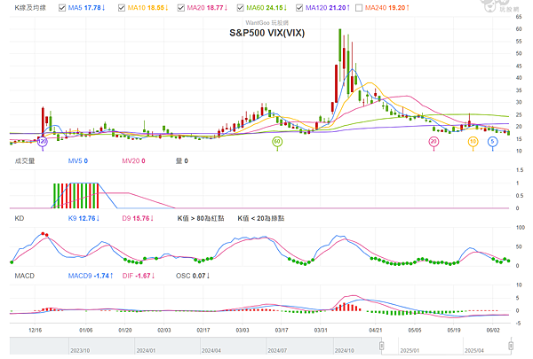Click the DIF -1.67 value

[139, 276]
